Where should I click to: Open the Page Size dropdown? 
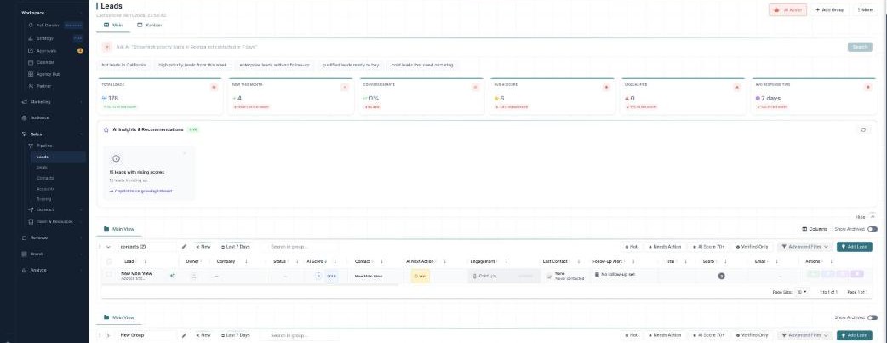[x=802, y=292]
